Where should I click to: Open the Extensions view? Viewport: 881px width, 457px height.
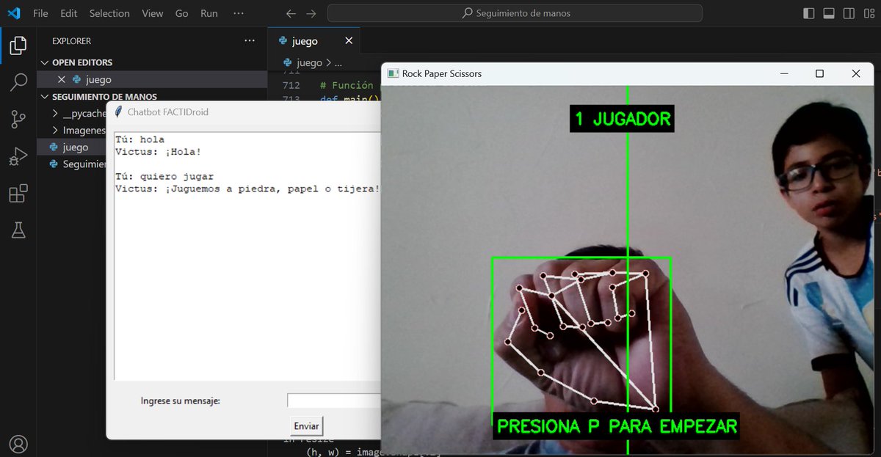(x=18, y=194)
